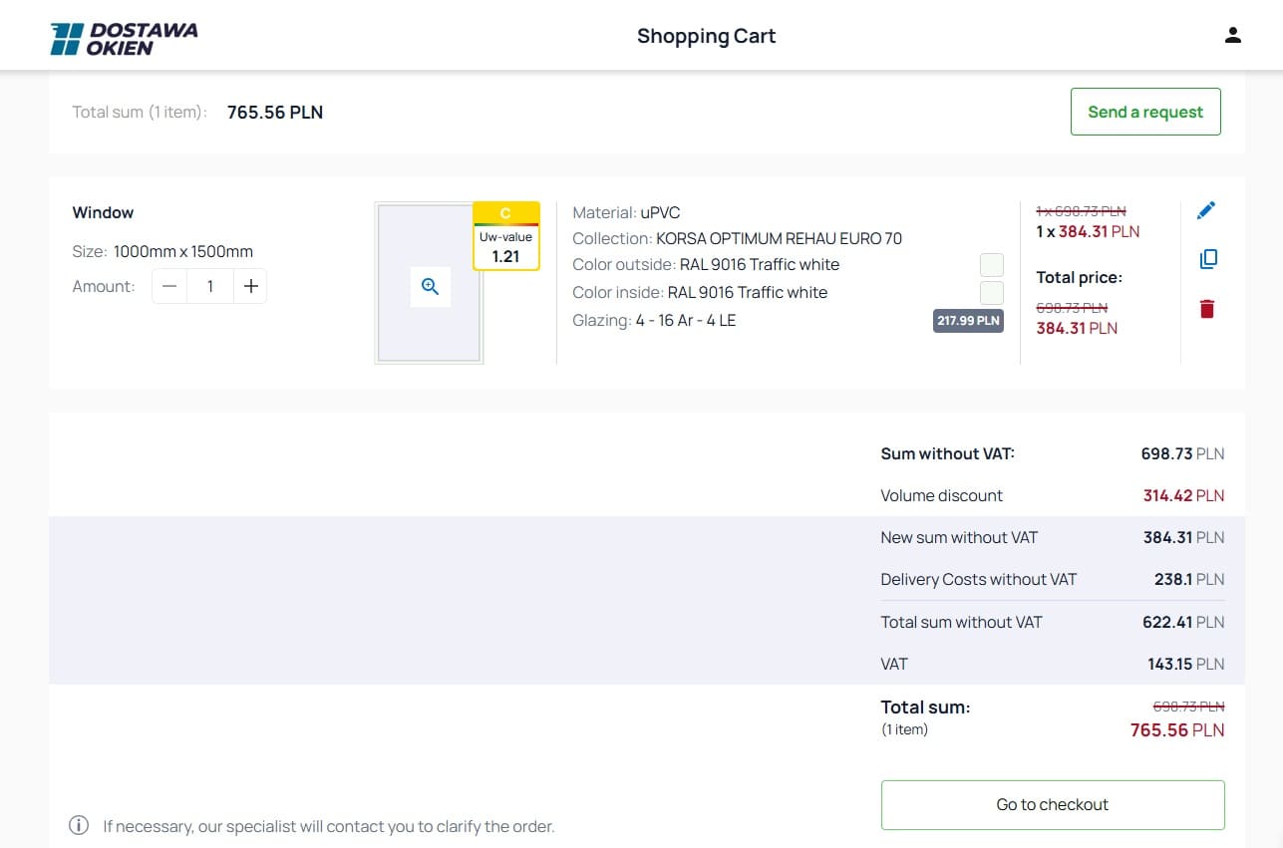Screen dimensions: 1283x848
Task: Click Go to checkout
Action: (x=1052, y=804)
